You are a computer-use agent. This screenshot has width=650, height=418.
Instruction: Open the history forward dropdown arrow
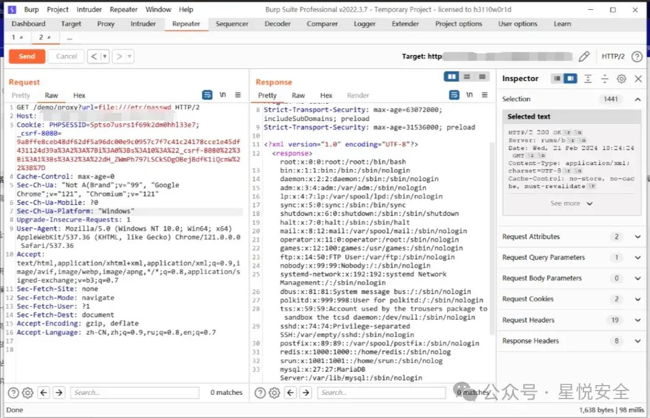(129, 56)
